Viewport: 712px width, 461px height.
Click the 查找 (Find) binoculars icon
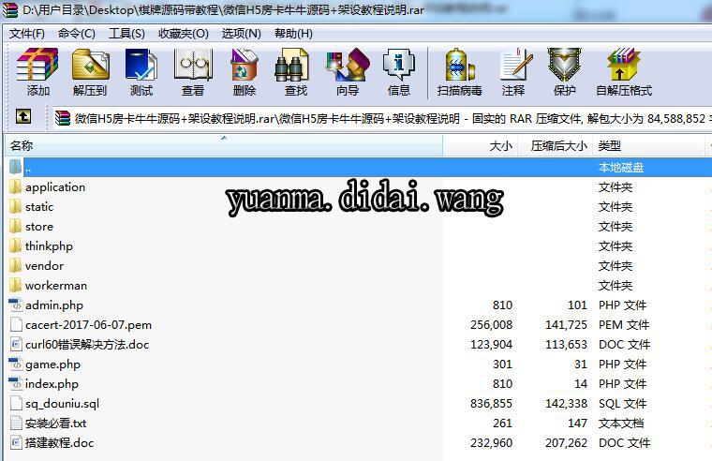[291, 66]
